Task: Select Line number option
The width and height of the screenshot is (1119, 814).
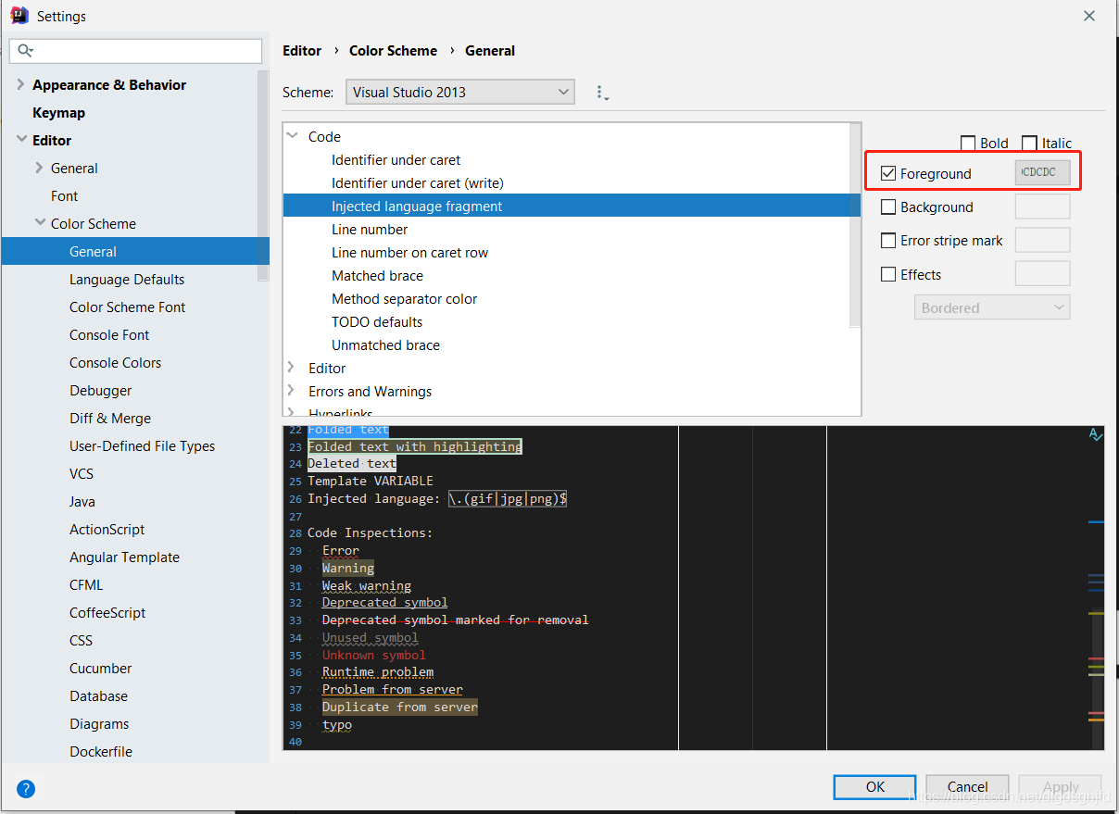Action: pos(370,229)
